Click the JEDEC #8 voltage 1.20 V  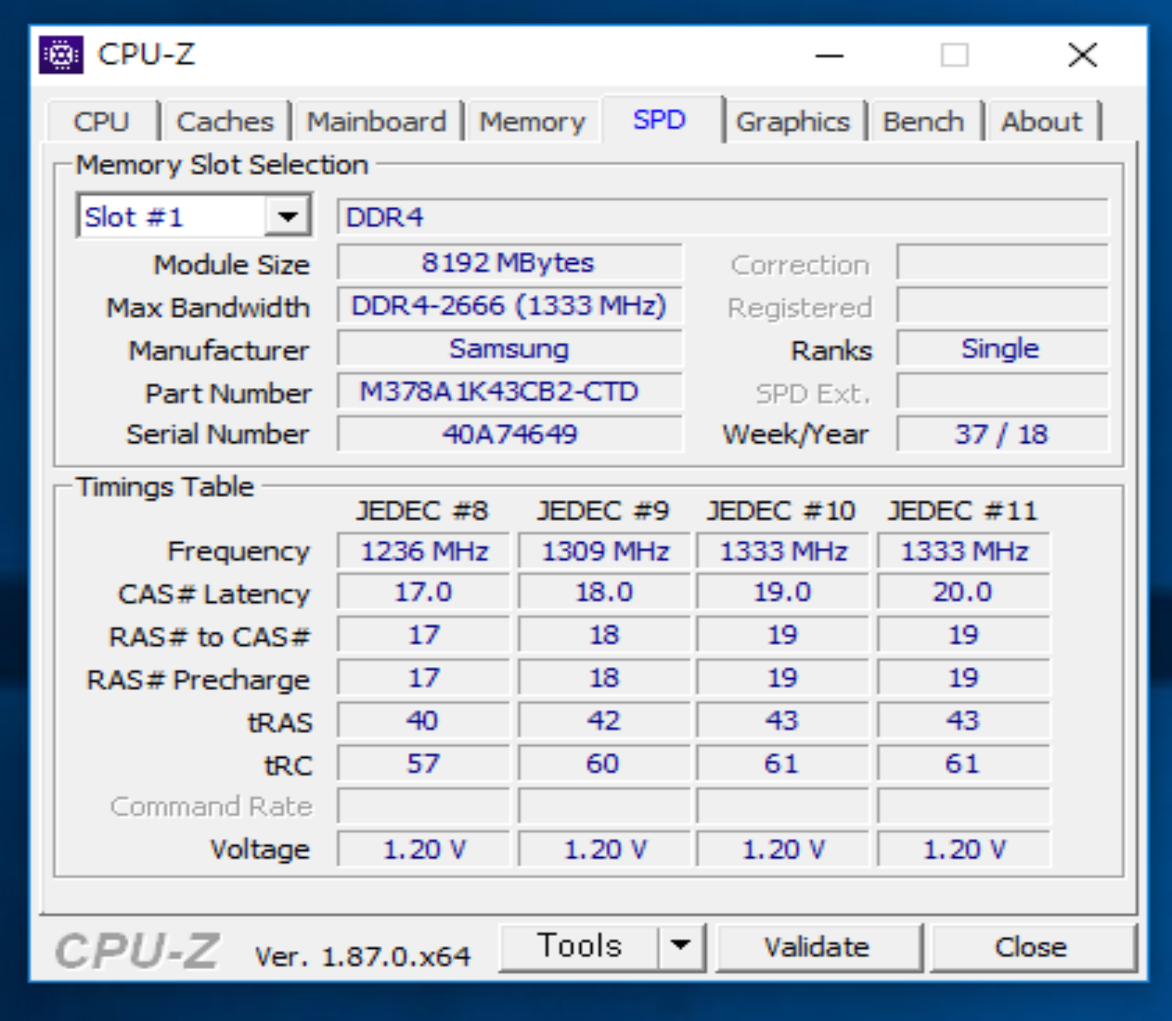point(423,849)
